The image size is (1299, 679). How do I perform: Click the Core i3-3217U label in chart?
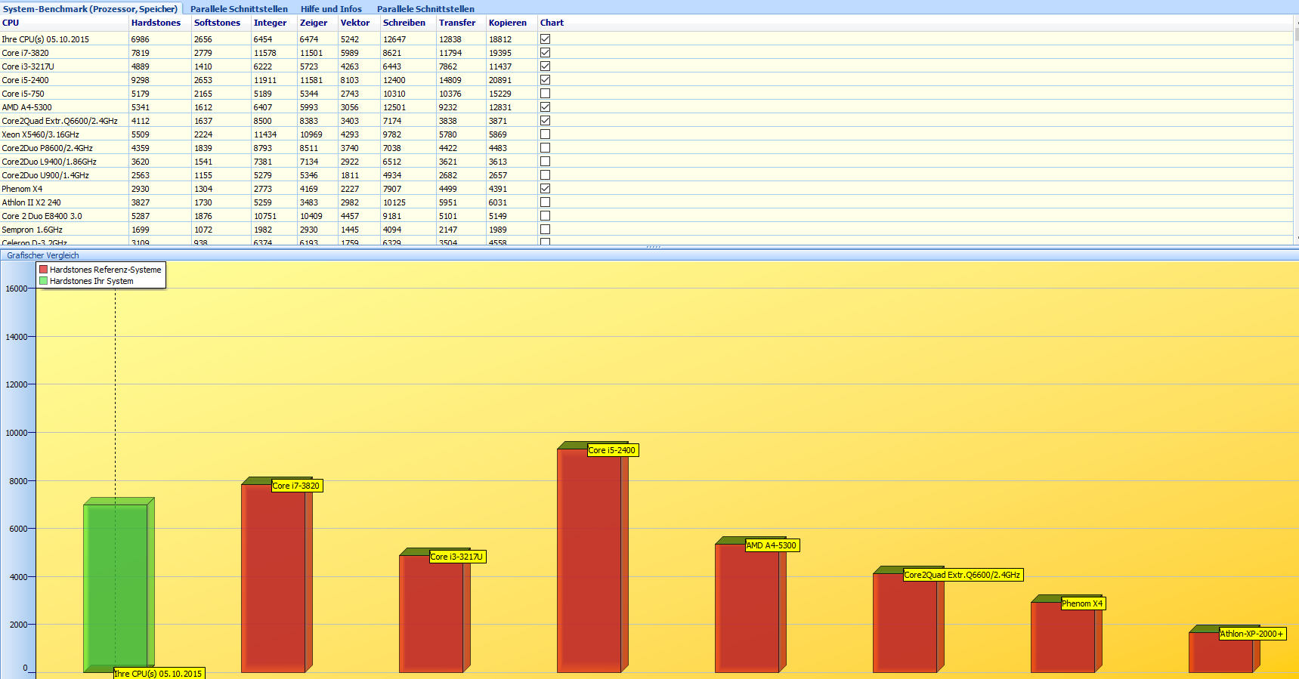[x=456, y=557]
